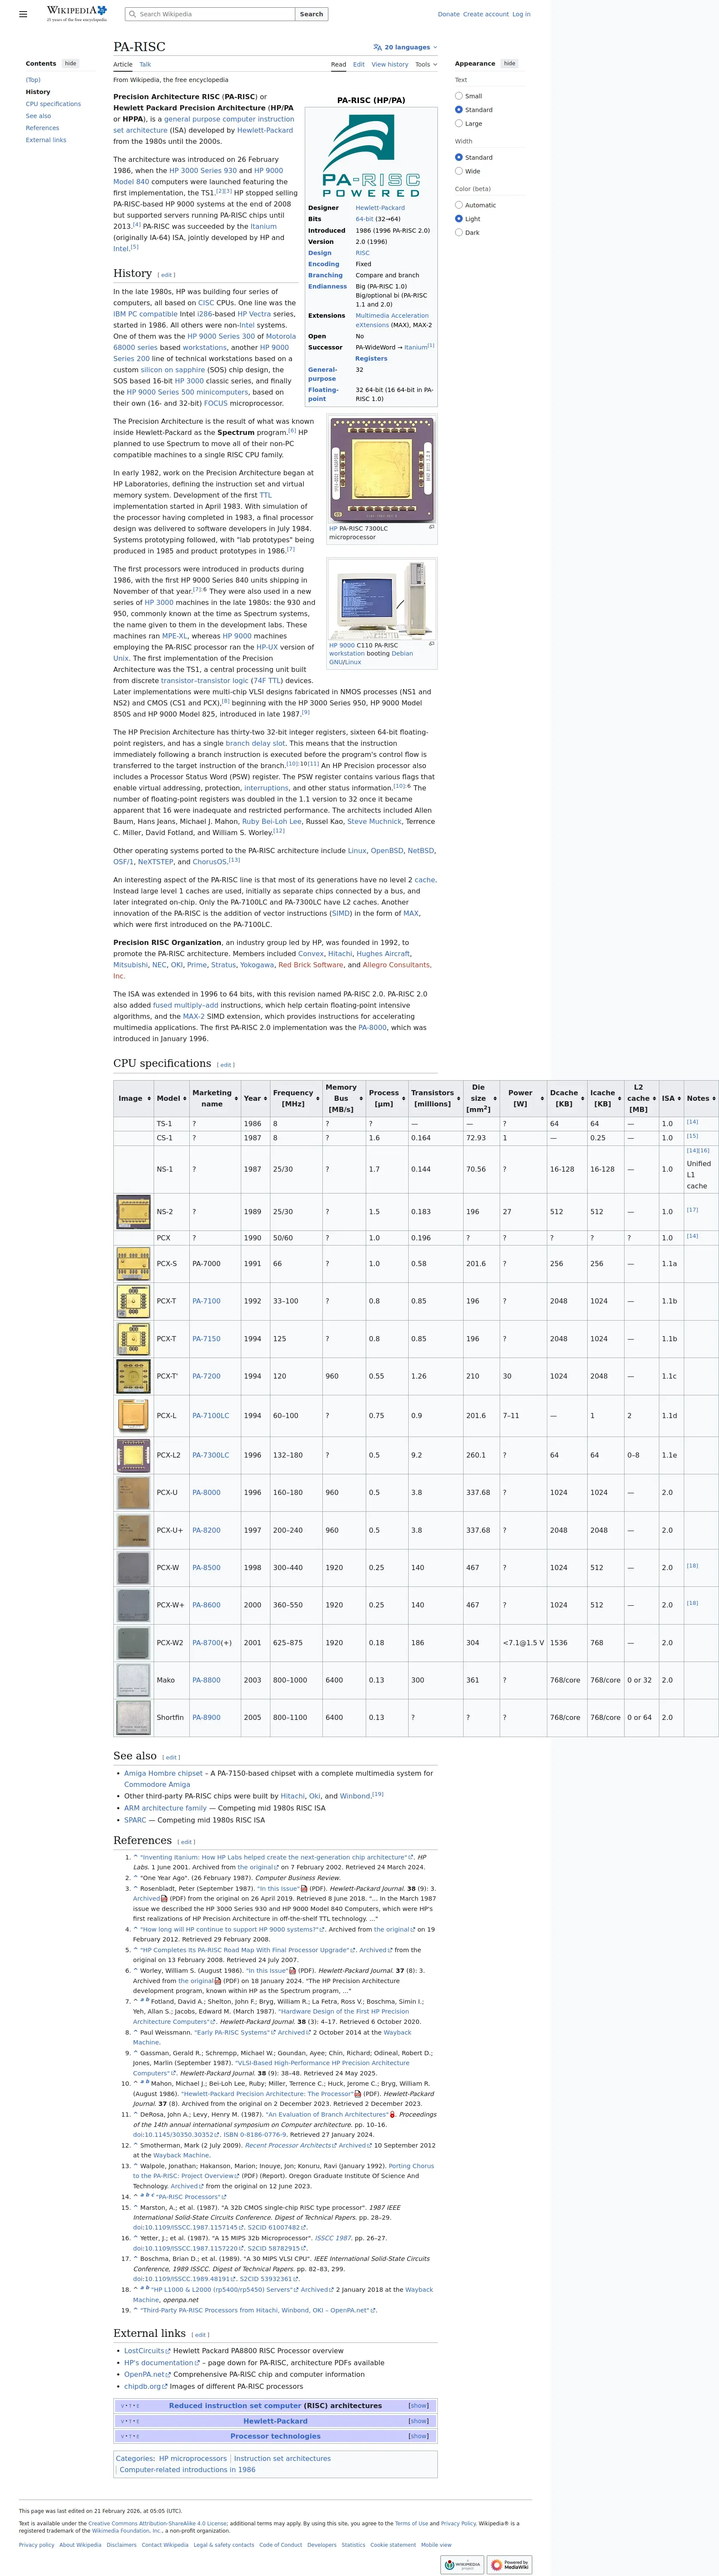Screen dimensions: 719x2576
Task: Choose Automatic color mode
Action: coord(459,205)
